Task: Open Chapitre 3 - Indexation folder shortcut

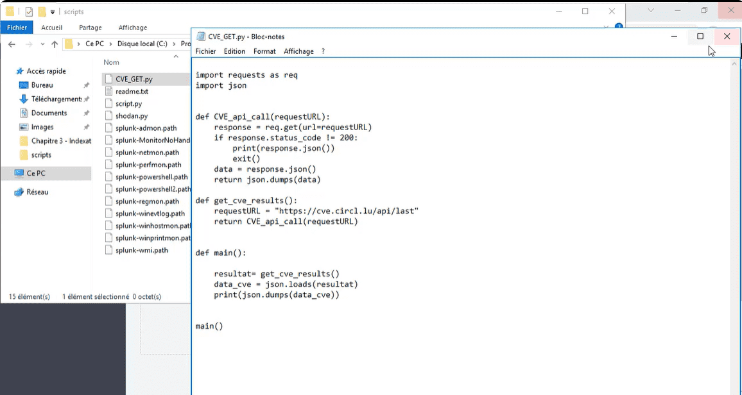Action: tap(61, 141)
